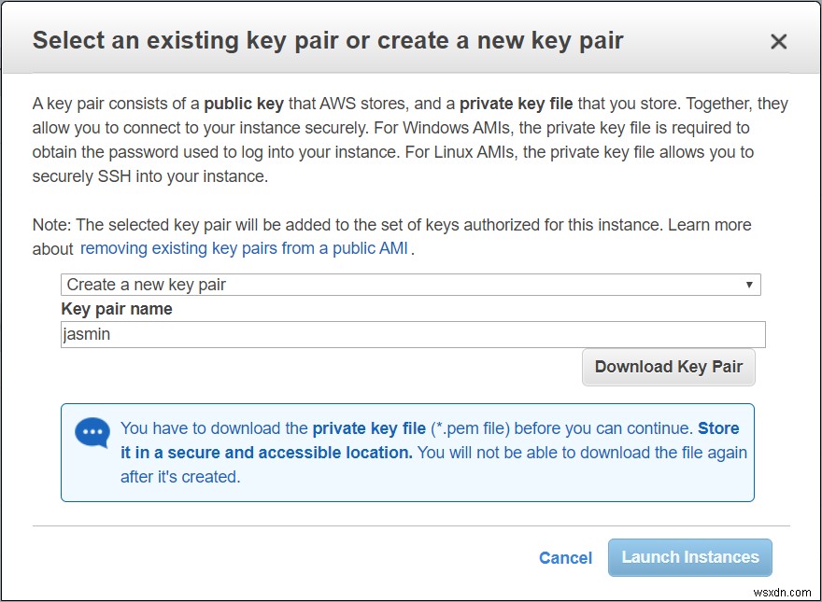Click the combo box showing 'Create a new key pair'

(x=409, y=284)
